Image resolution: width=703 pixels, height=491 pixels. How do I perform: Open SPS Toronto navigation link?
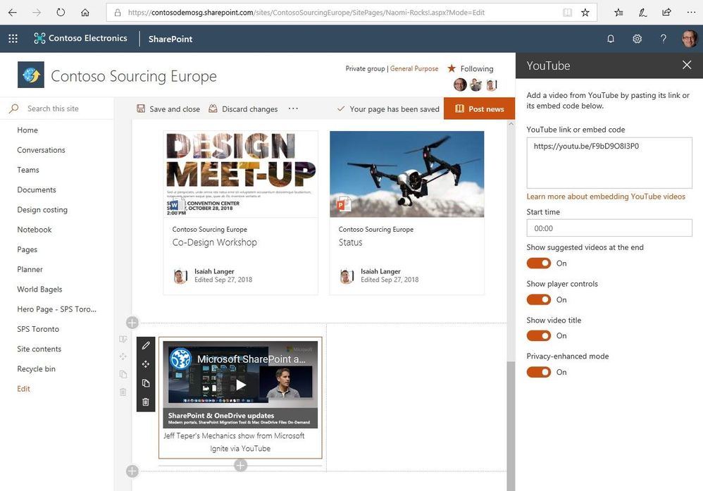pyautogui.click(x=37, y=329)
